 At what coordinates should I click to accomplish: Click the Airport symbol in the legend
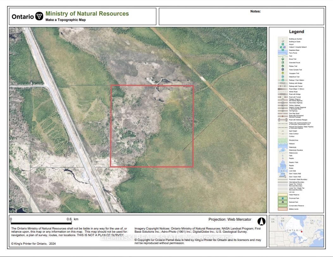283,44
